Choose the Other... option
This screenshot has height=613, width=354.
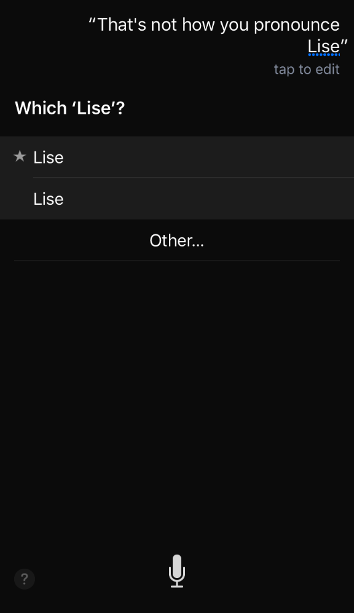click(177, 240)
